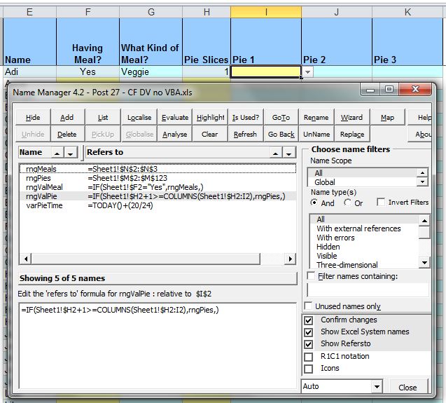Select the rngMeals name row
446x403 pixels.
click(158, 169)
